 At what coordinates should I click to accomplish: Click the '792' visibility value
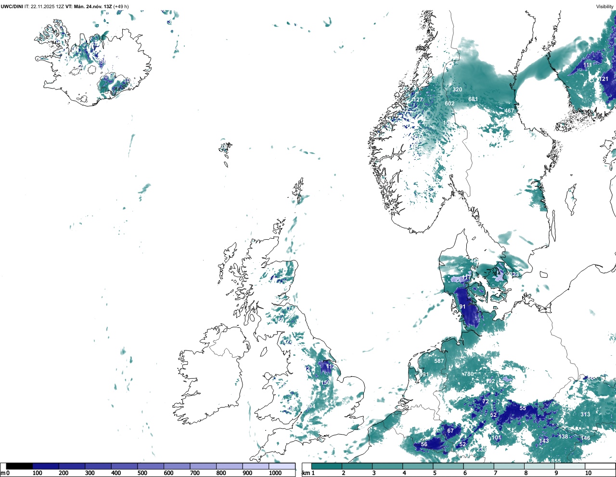point(490,382)
